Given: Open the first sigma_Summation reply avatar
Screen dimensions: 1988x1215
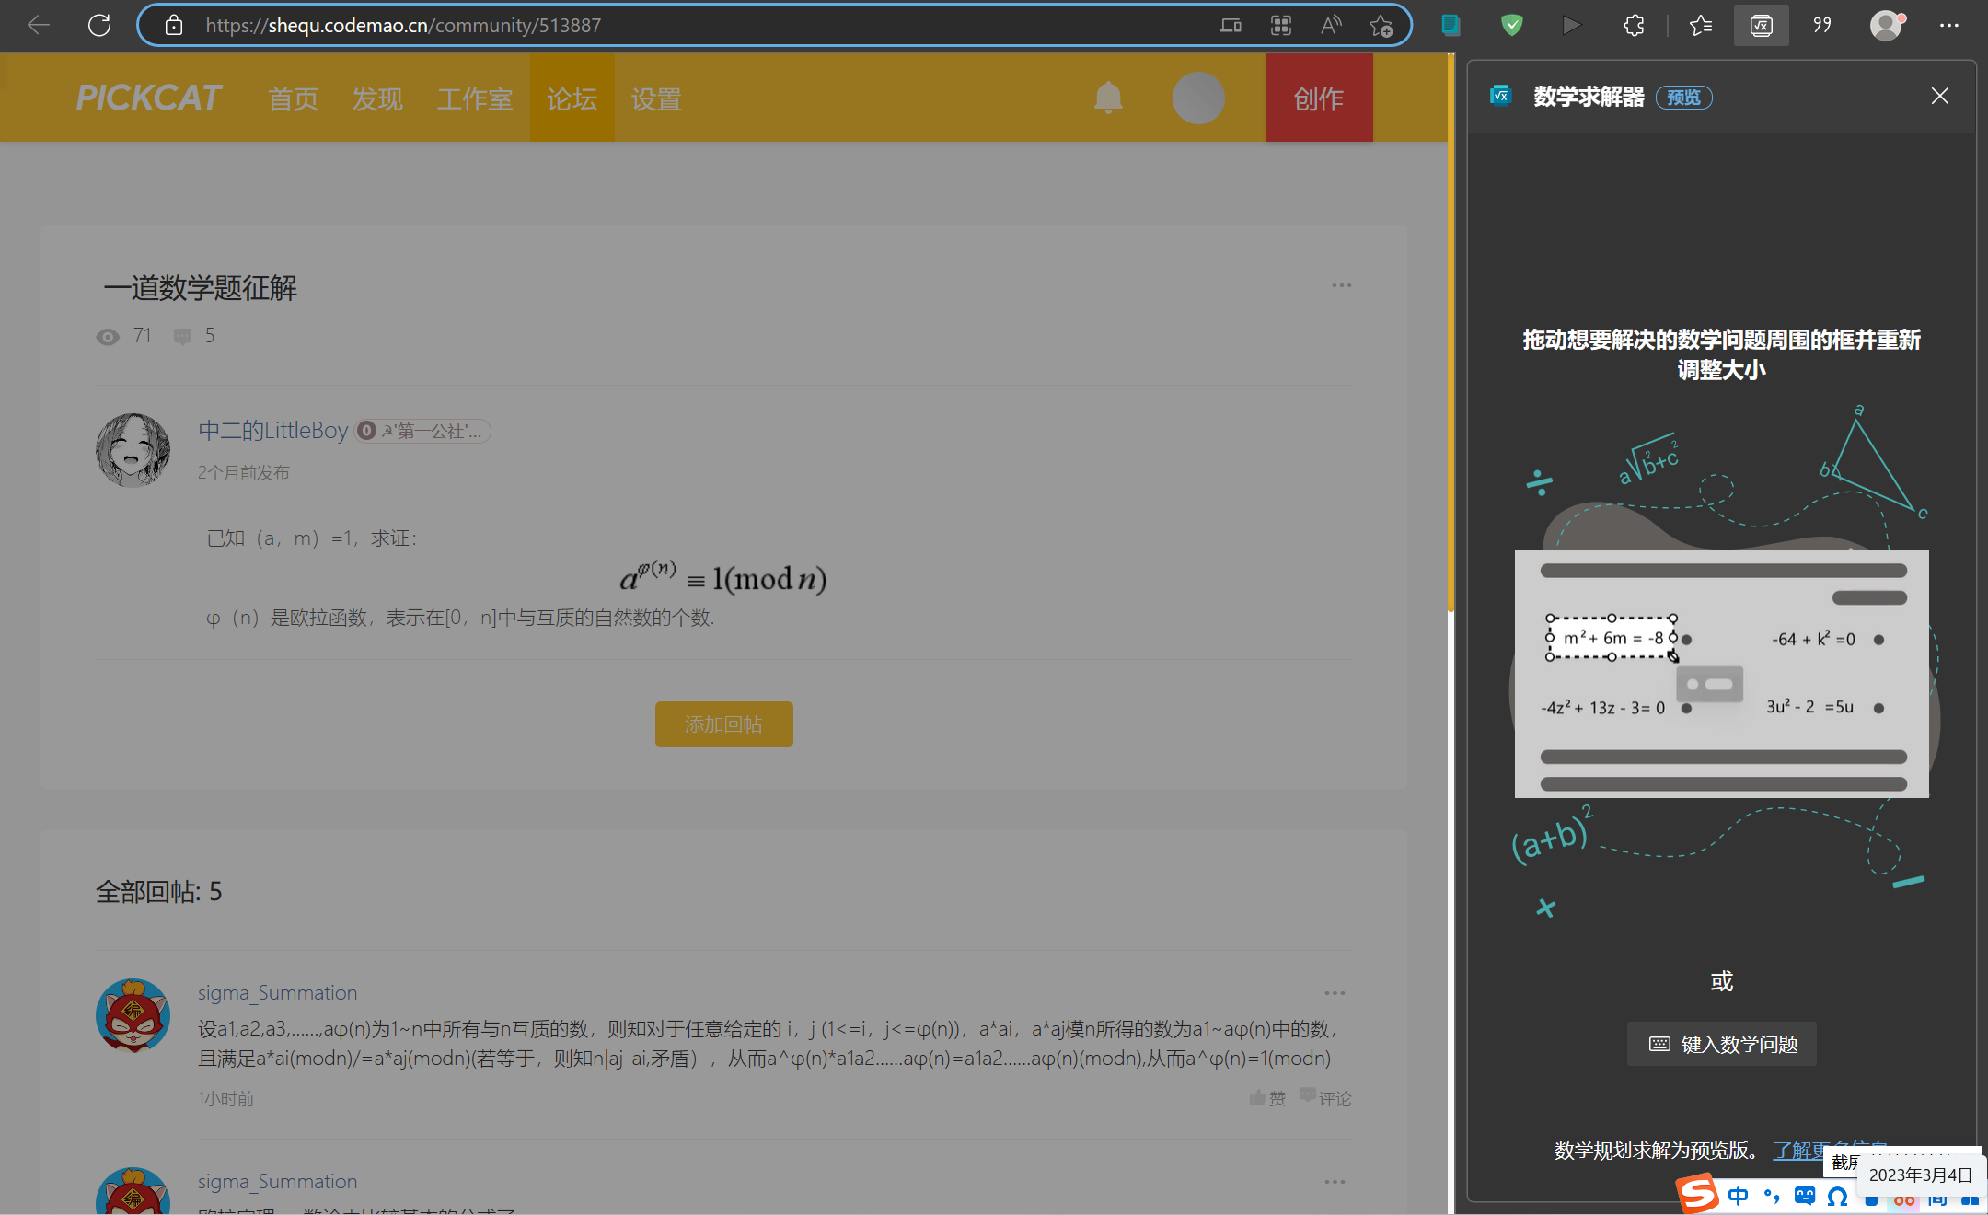Looking at the screenshot, I should click(x=133, y=1015).
